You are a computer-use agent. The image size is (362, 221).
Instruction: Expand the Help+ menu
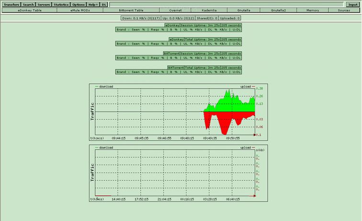(x=93, y=4)
